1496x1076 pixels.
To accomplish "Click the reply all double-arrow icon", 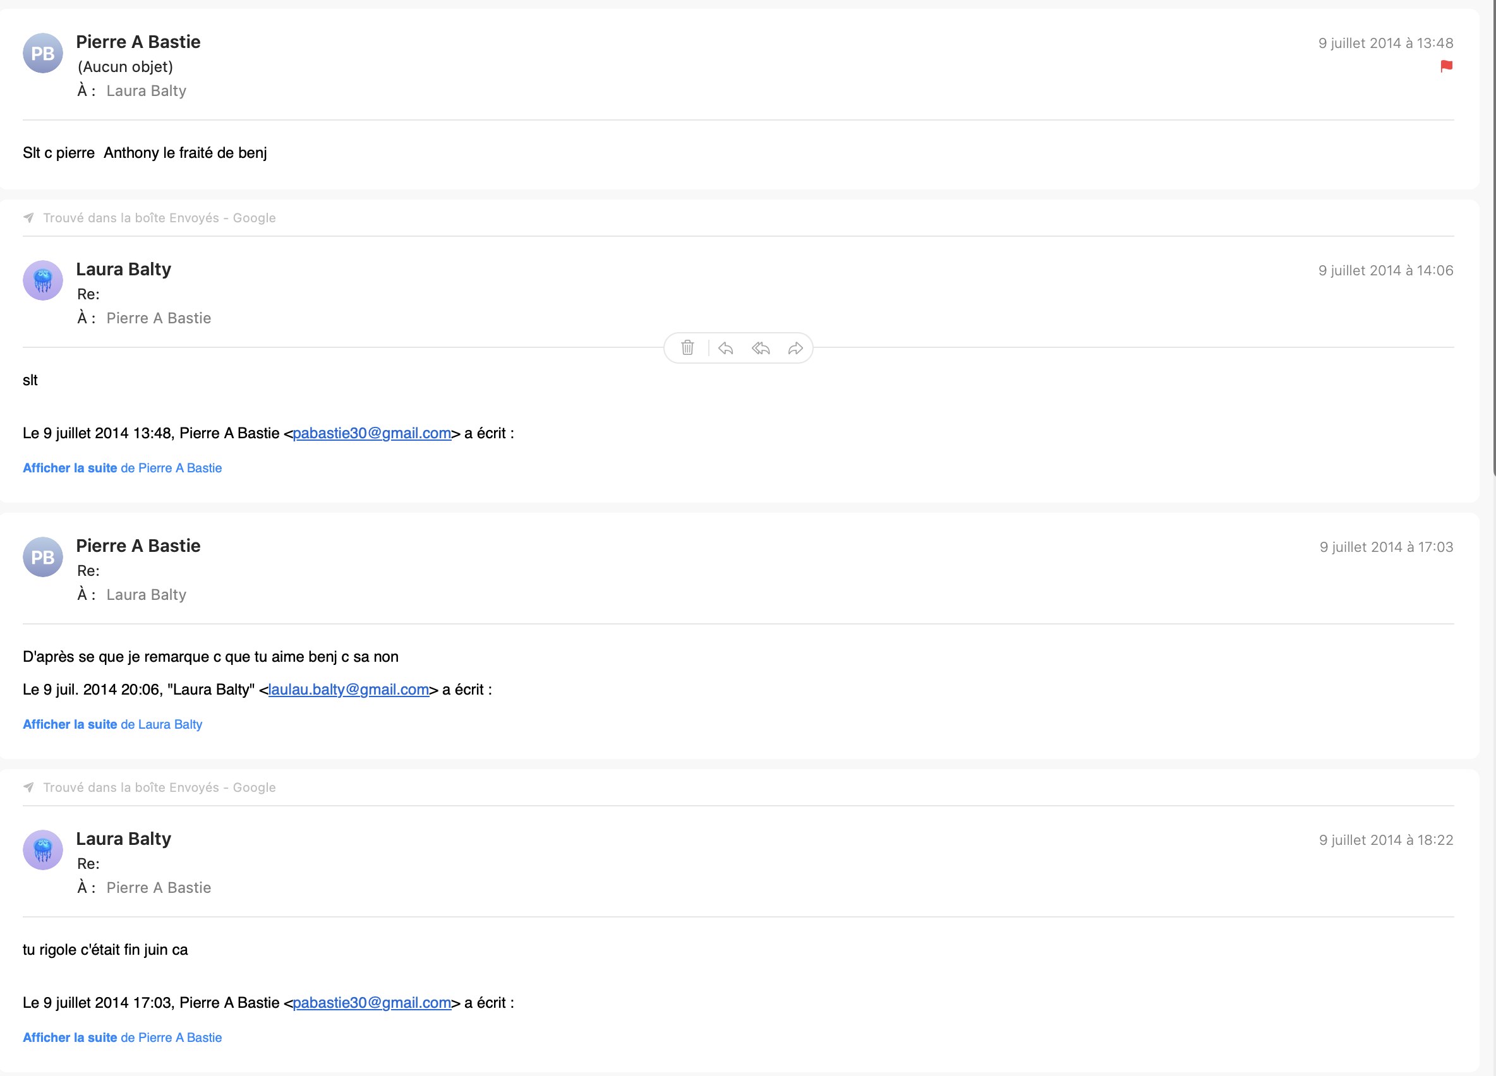I will click(761, 347).
